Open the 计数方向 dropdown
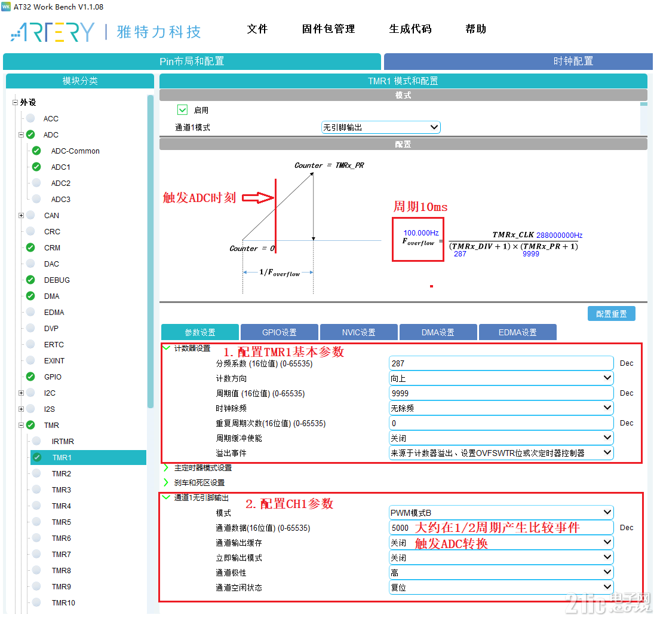 tap(501, 378)
